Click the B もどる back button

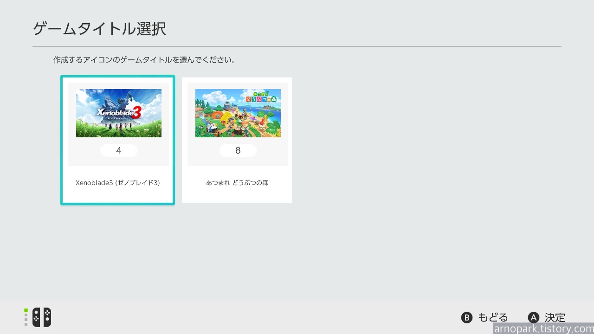click(x=484, y=318)
